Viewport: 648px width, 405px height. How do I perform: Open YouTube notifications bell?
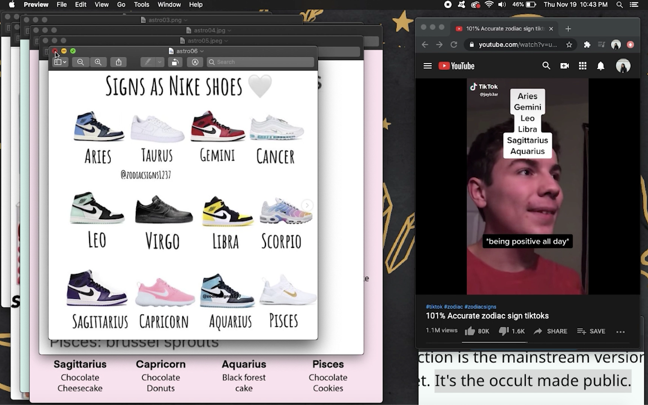(600, 66)
